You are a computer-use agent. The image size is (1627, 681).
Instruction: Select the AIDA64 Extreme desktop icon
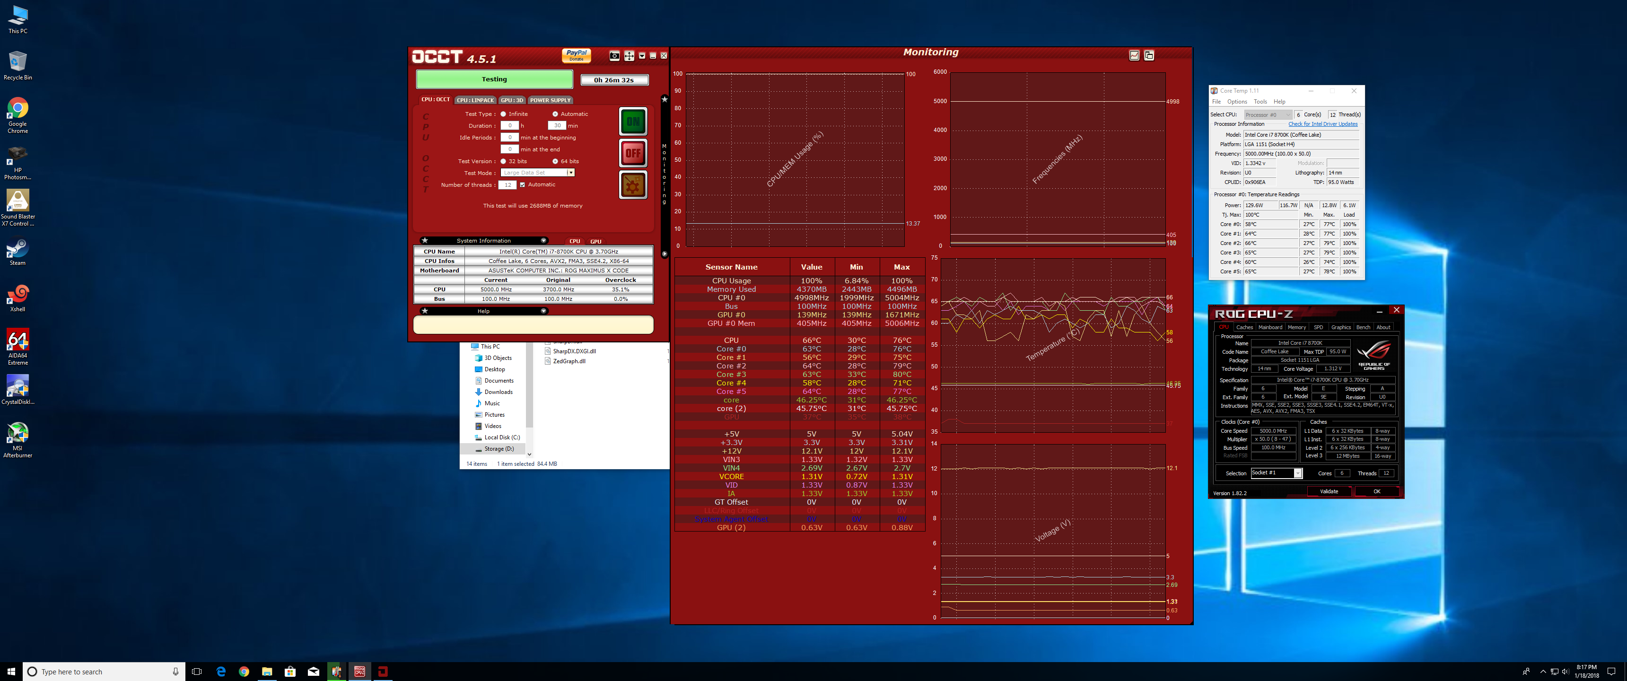point(17,347)
